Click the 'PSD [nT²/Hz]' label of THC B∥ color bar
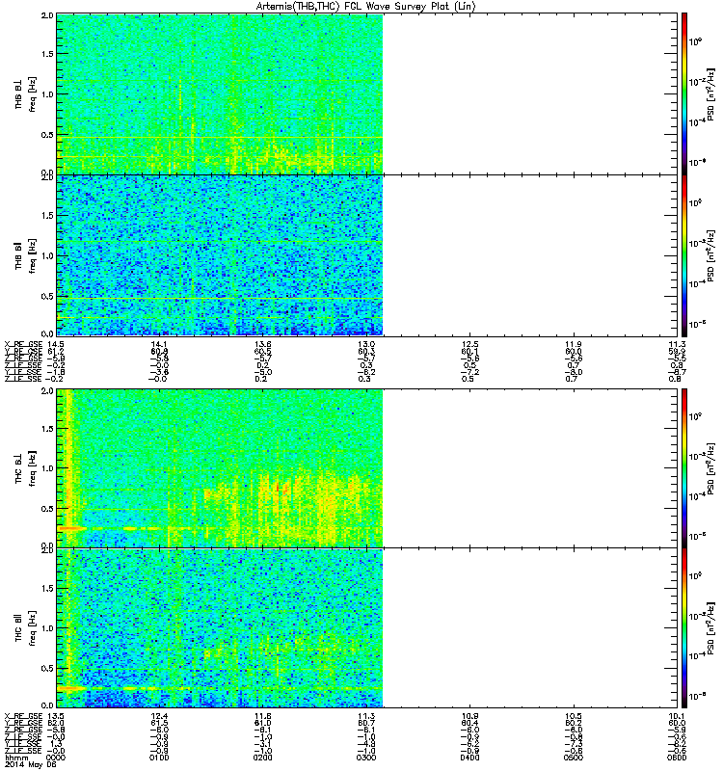Image resolution: width=723 pixels, height=771 pixels. click(711, 628)
